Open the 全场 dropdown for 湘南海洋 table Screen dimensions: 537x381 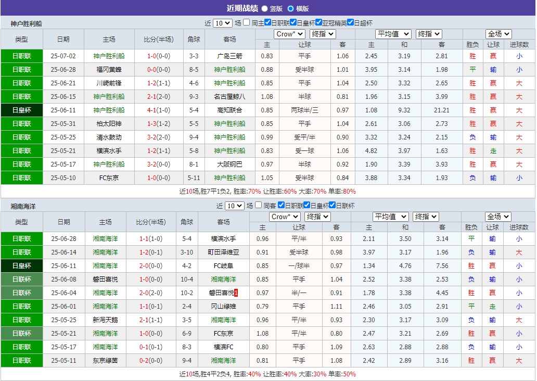point(497,217)
